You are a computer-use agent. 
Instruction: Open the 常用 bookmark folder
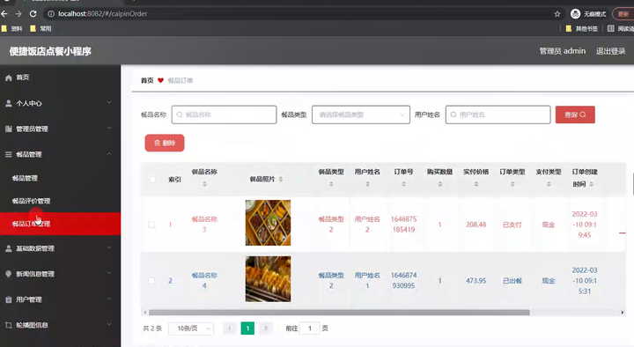click(x=41, y=29)
